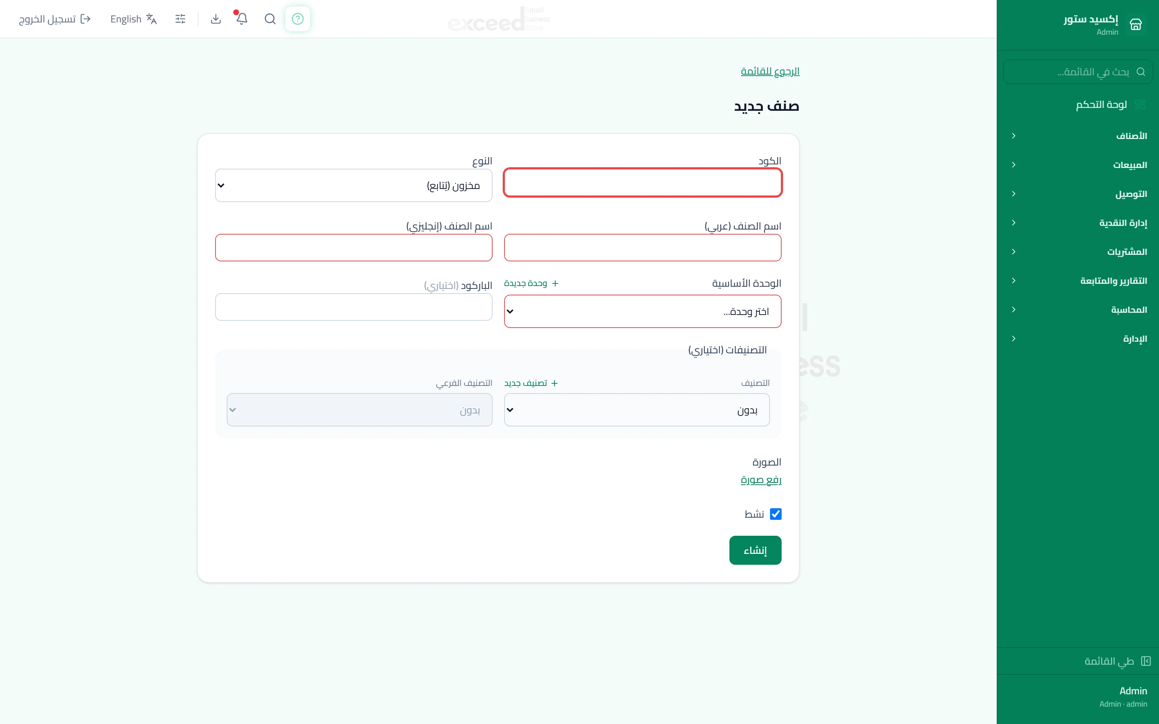Focus the sidebar search field بحث في القائمة
Screen dimensions: 1159x724
coord(1078,72)
